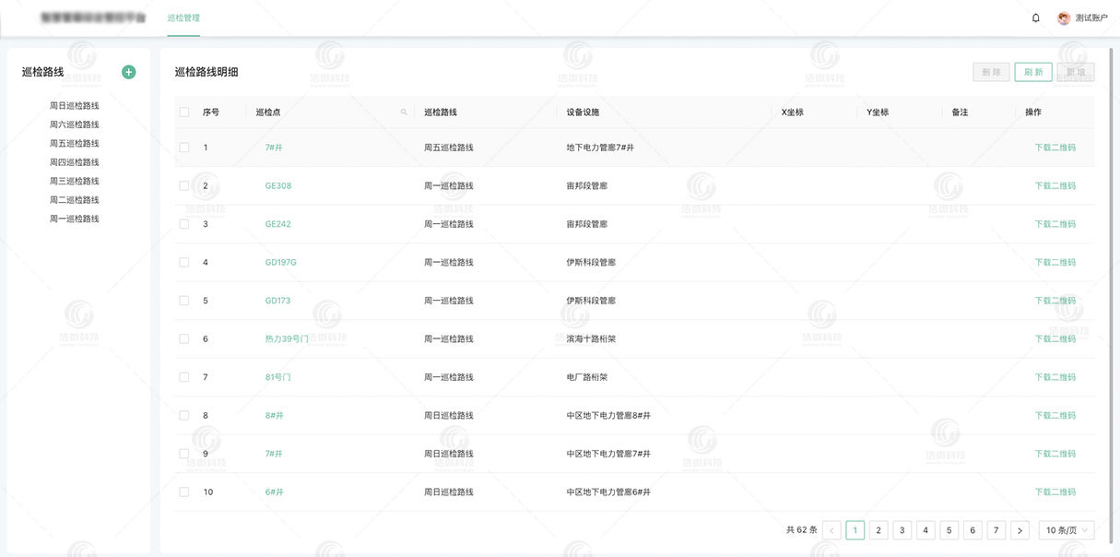1120x557 pixels.
Task: Click the user avatar for 测试账户
Action: (x=1064, y=18)
